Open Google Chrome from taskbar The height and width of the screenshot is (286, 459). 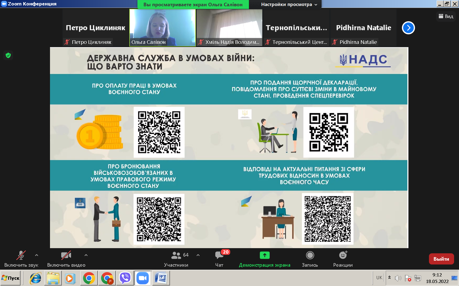tap(89, 278)
